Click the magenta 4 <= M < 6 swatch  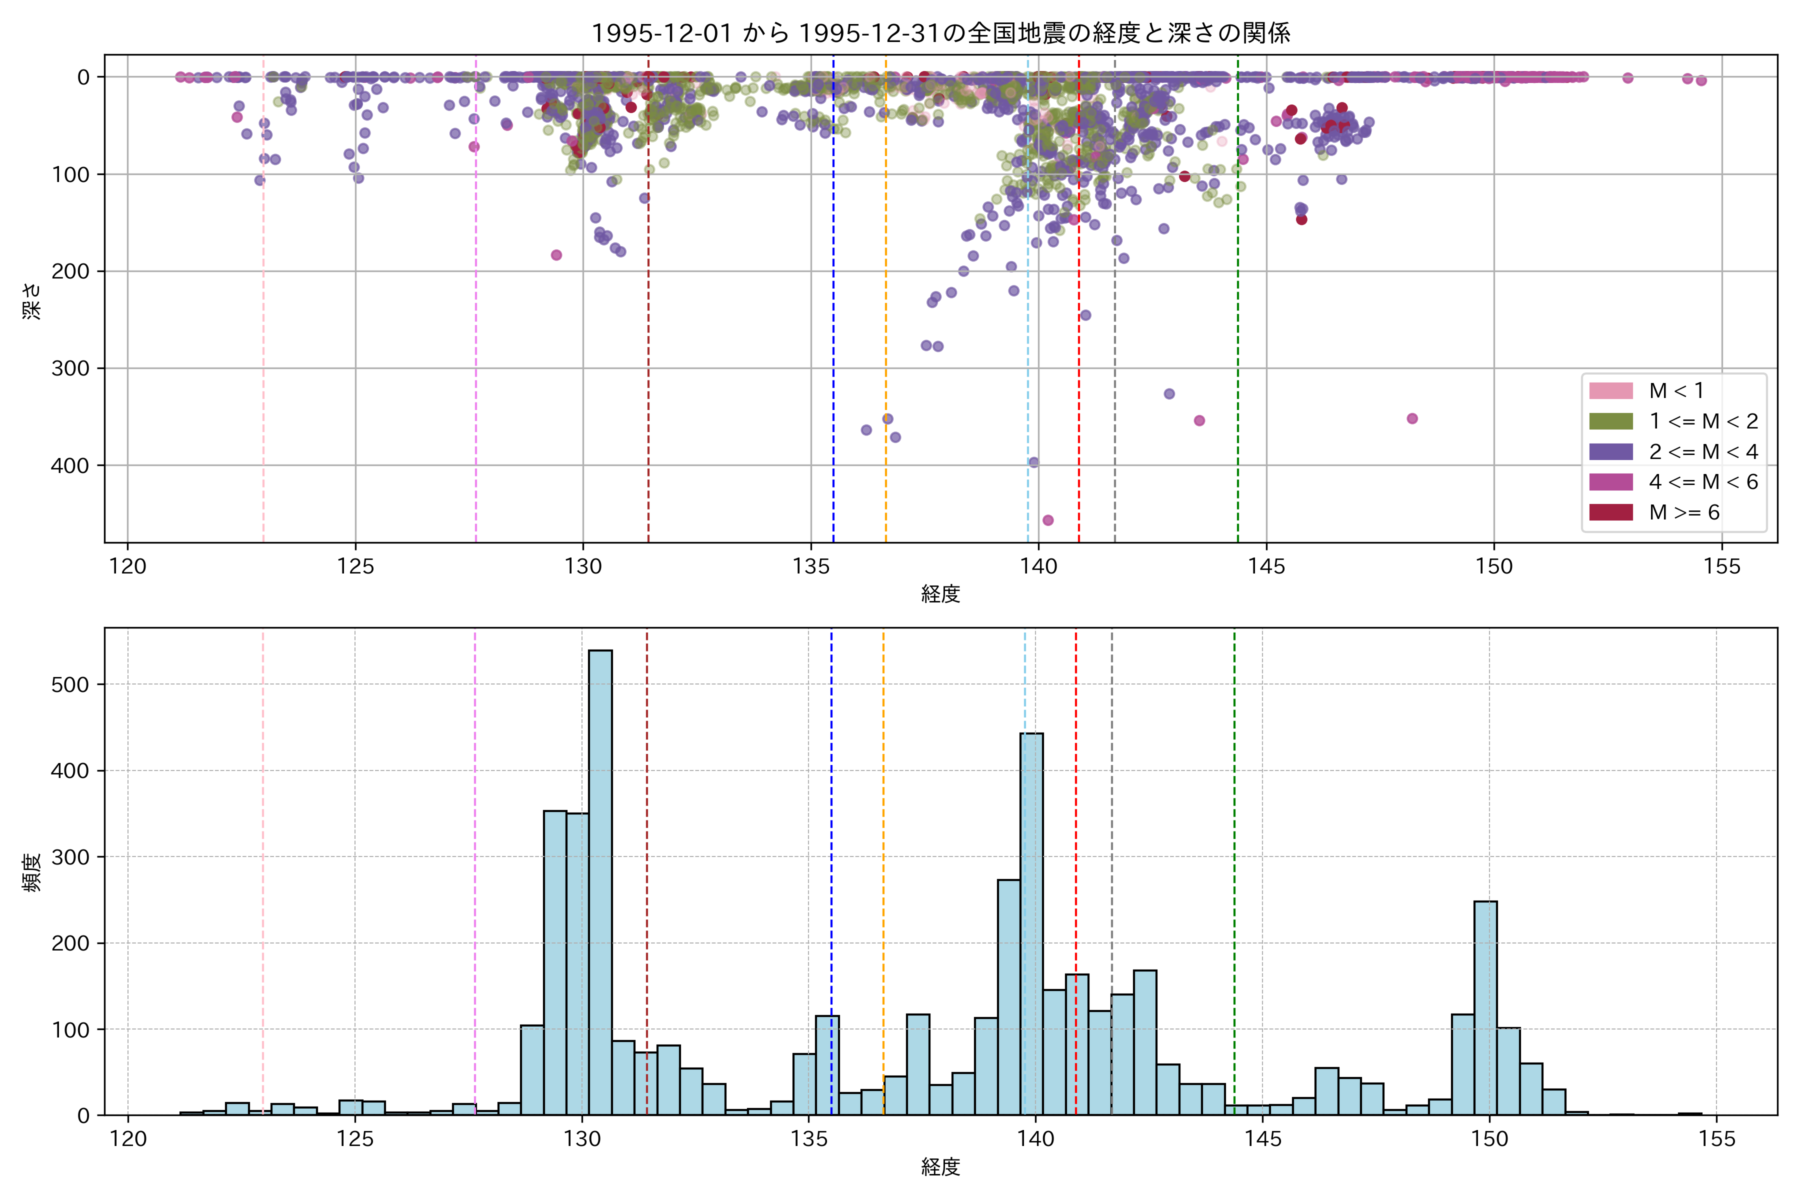point(1610,482)
